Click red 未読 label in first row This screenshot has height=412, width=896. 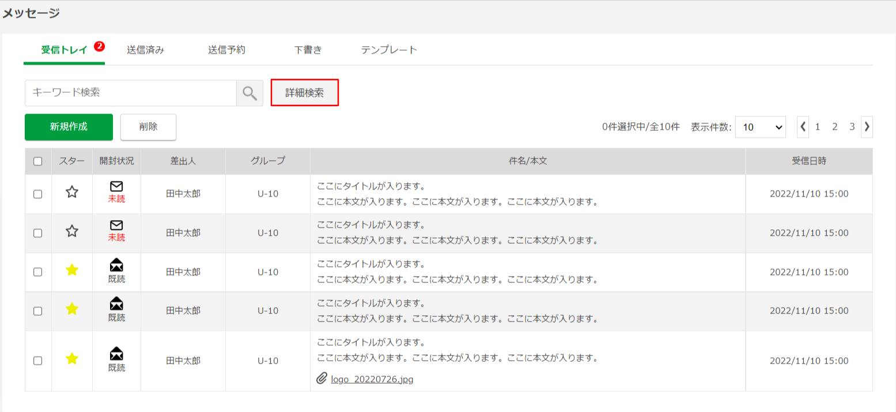(x=116, y=199)
